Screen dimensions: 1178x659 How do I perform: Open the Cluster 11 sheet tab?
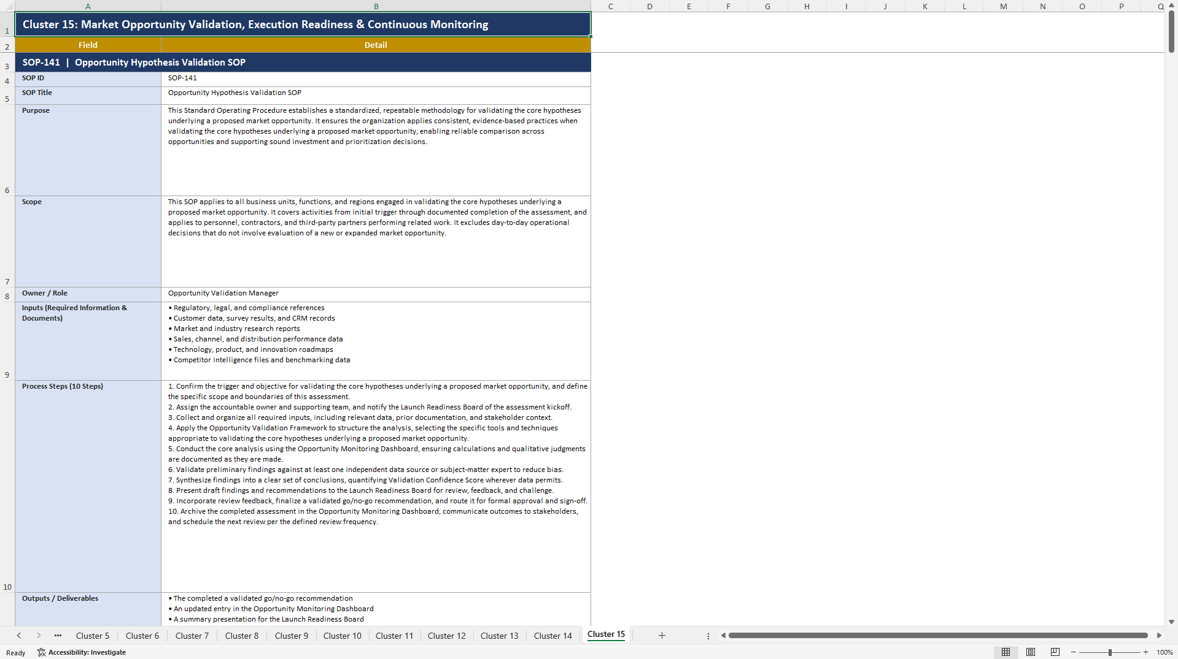pyautogui.click(x=395, y=636)
